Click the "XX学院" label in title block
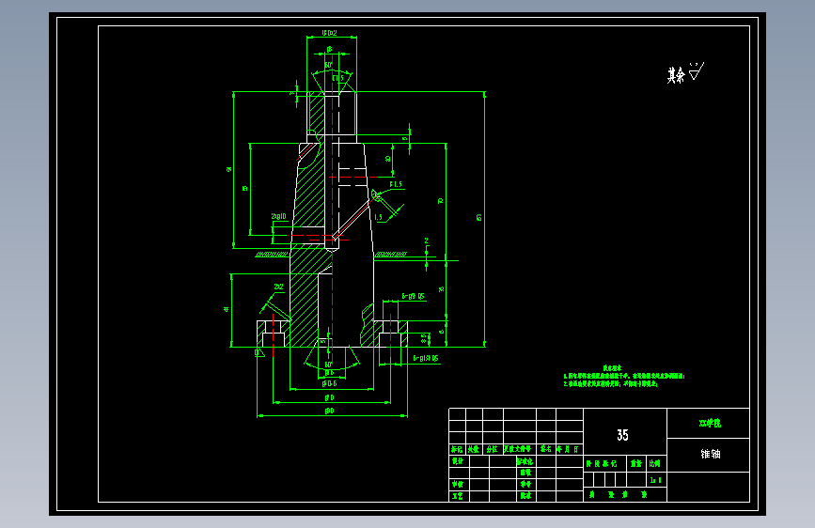The width and height of the screenshot is (815, 528). 710,424
